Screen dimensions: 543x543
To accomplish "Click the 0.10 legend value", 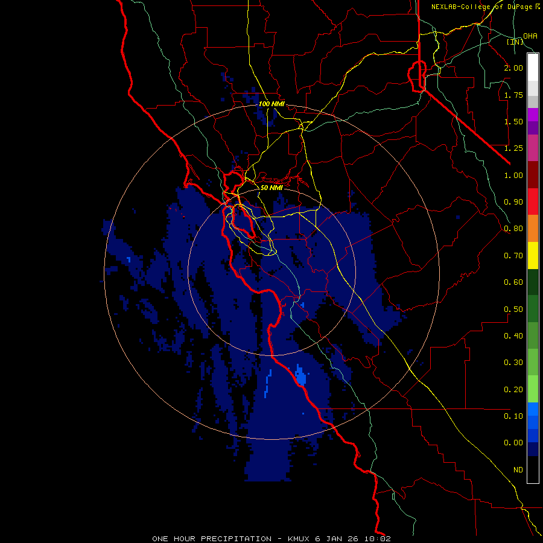I will point(513,416).
